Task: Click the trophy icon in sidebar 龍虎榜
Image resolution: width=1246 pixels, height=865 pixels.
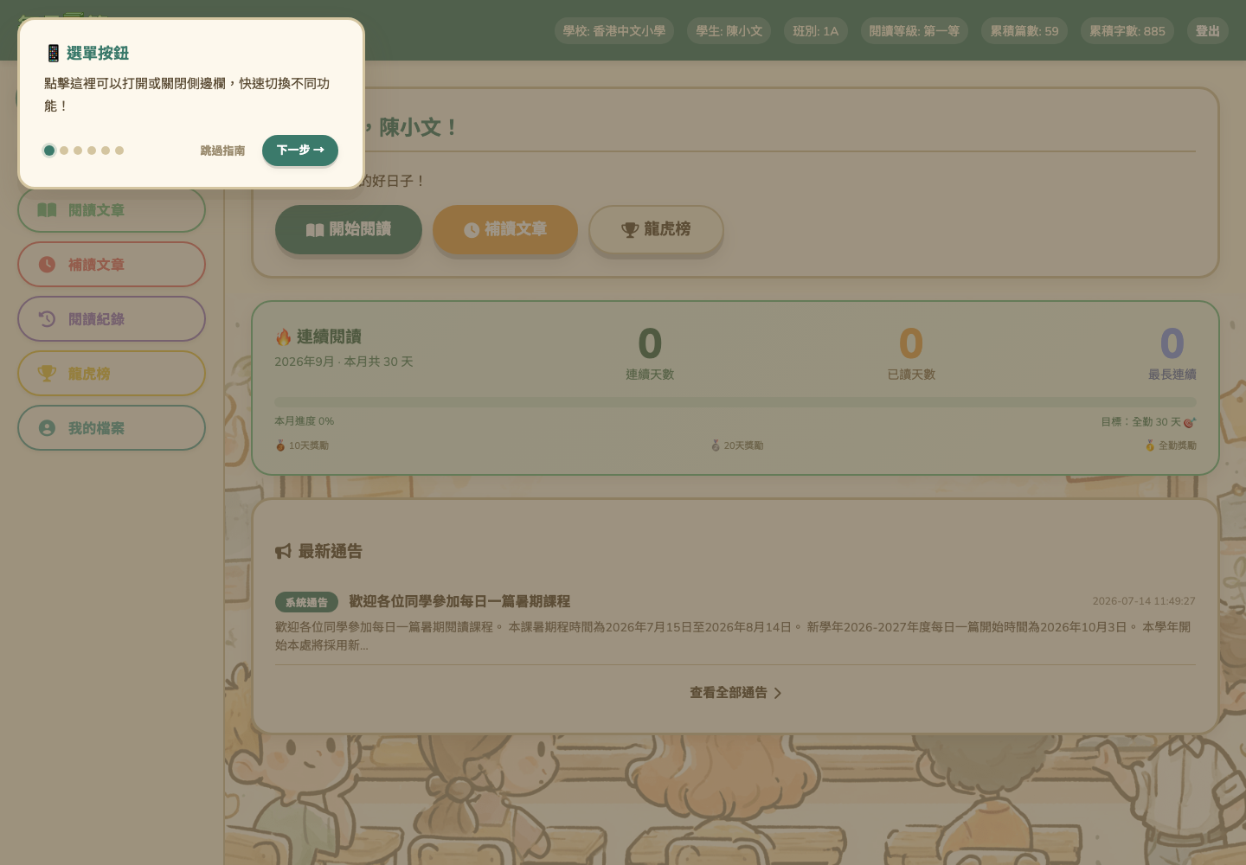Action: pos(47,374)
